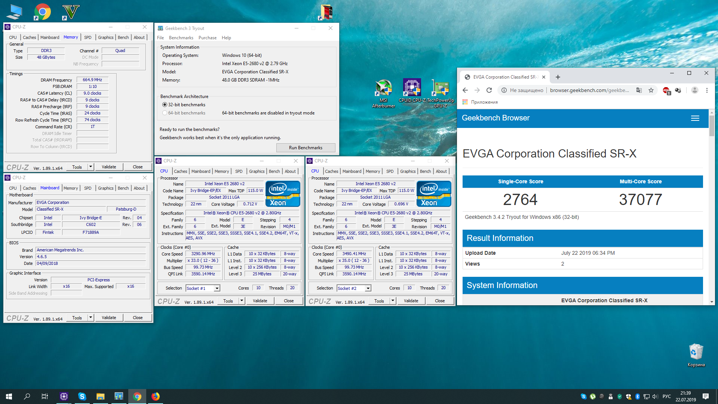
Task: Click the BIOS version value 4.6.5
Action: (x=91, y=257)
